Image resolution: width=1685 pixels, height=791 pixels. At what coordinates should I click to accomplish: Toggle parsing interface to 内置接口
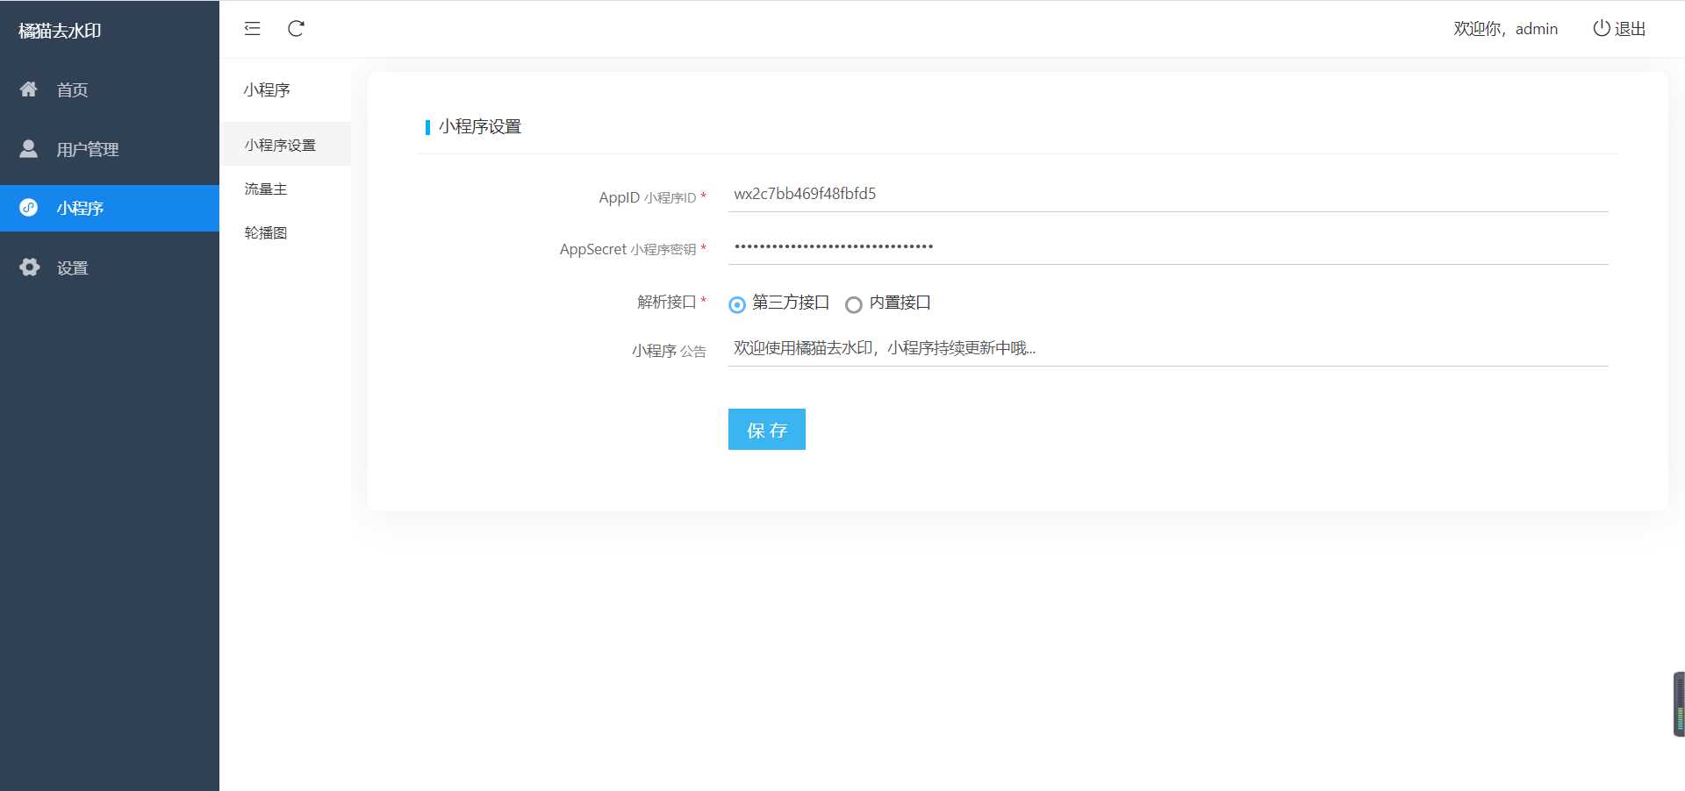tap(853, 305)
